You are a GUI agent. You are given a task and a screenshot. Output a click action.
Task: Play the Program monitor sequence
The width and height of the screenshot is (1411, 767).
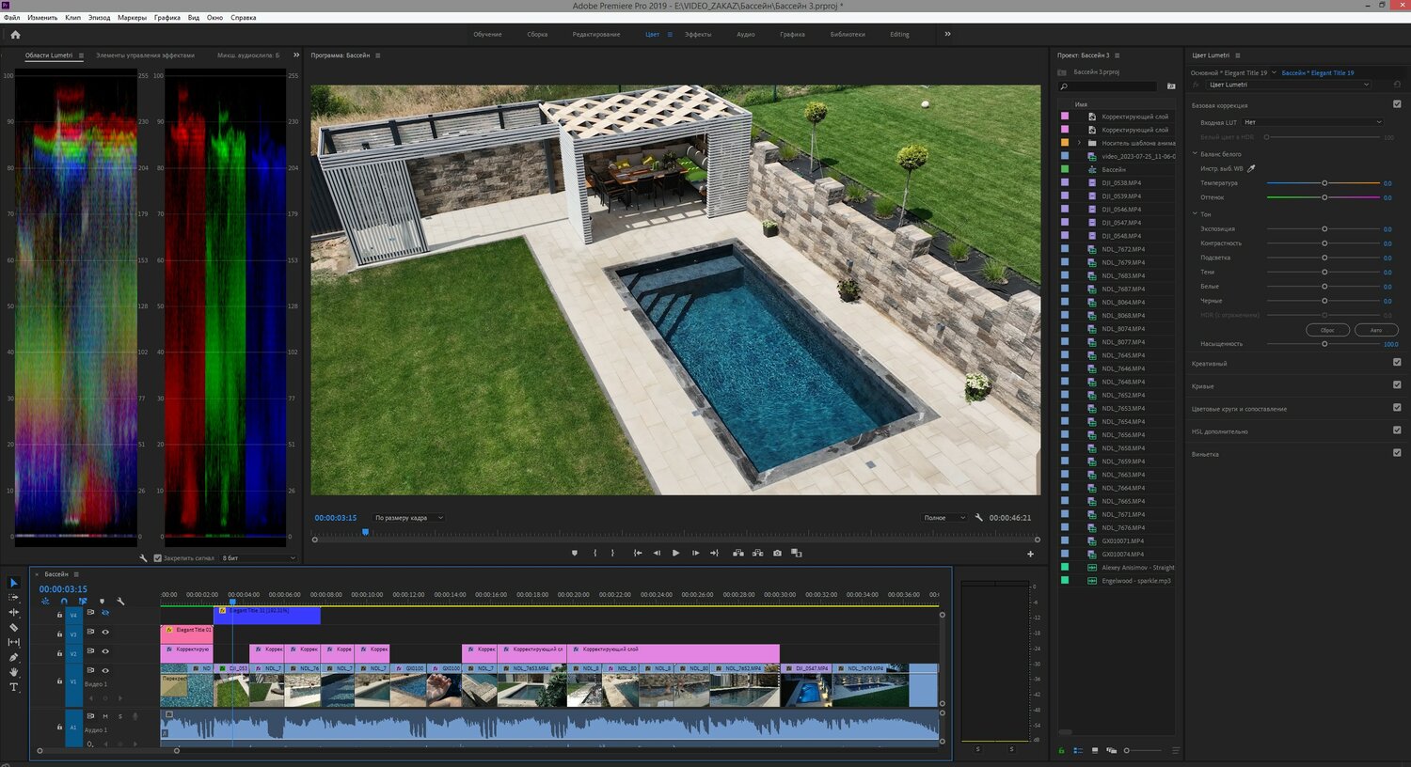pos(675,553)
